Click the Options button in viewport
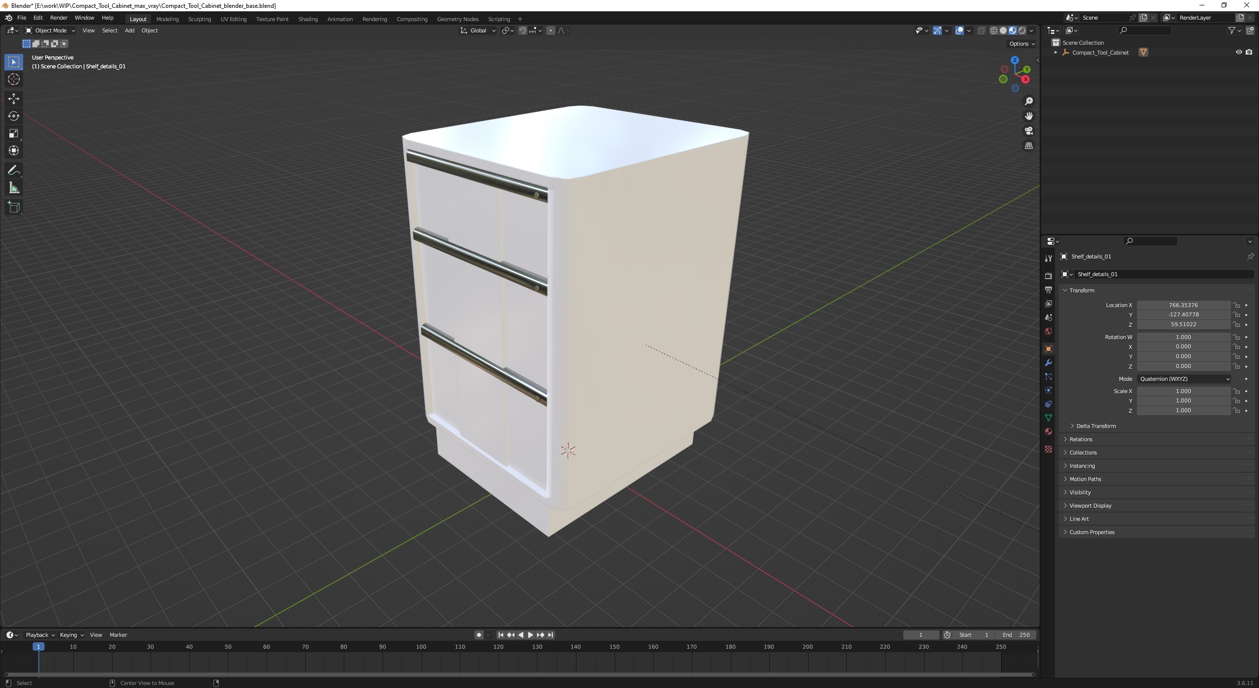 coord(1021,44)
